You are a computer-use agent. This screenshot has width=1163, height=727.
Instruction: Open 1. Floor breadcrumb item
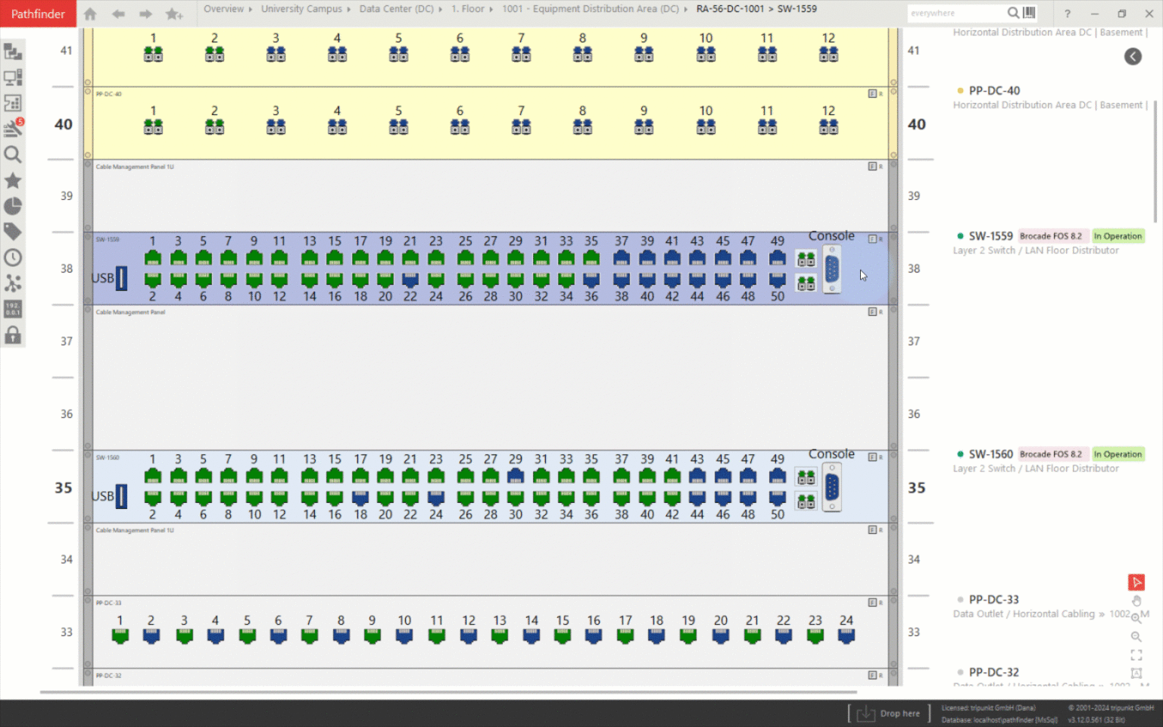pyautogui.click(x=467, y=9)
